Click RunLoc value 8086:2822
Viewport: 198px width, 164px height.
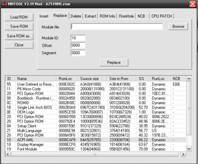(160, 117)
